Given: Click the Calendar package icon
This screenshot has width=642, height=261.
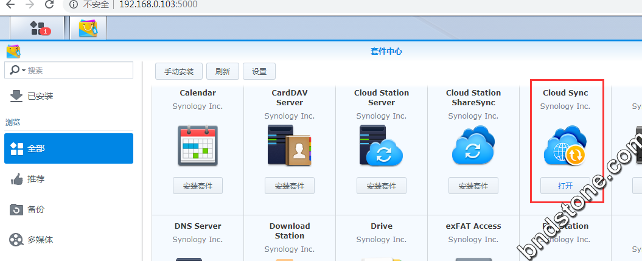Looking at the screenshot, I should [x=198, y=145].
